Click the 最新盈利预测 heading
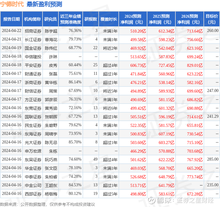Screen dimensions: 220x207 click(x=44, y=4)
